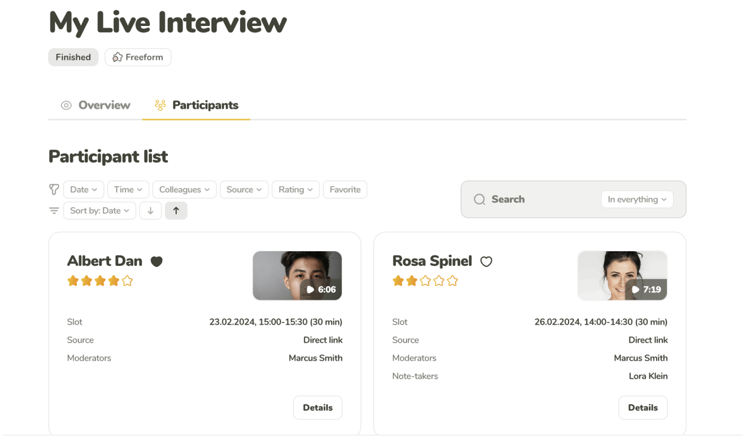Expand the Rating filter dropdown
Image resolution: width=746 pixels, height=437 pixels.
pyautogui.click(x=296, y=189)
